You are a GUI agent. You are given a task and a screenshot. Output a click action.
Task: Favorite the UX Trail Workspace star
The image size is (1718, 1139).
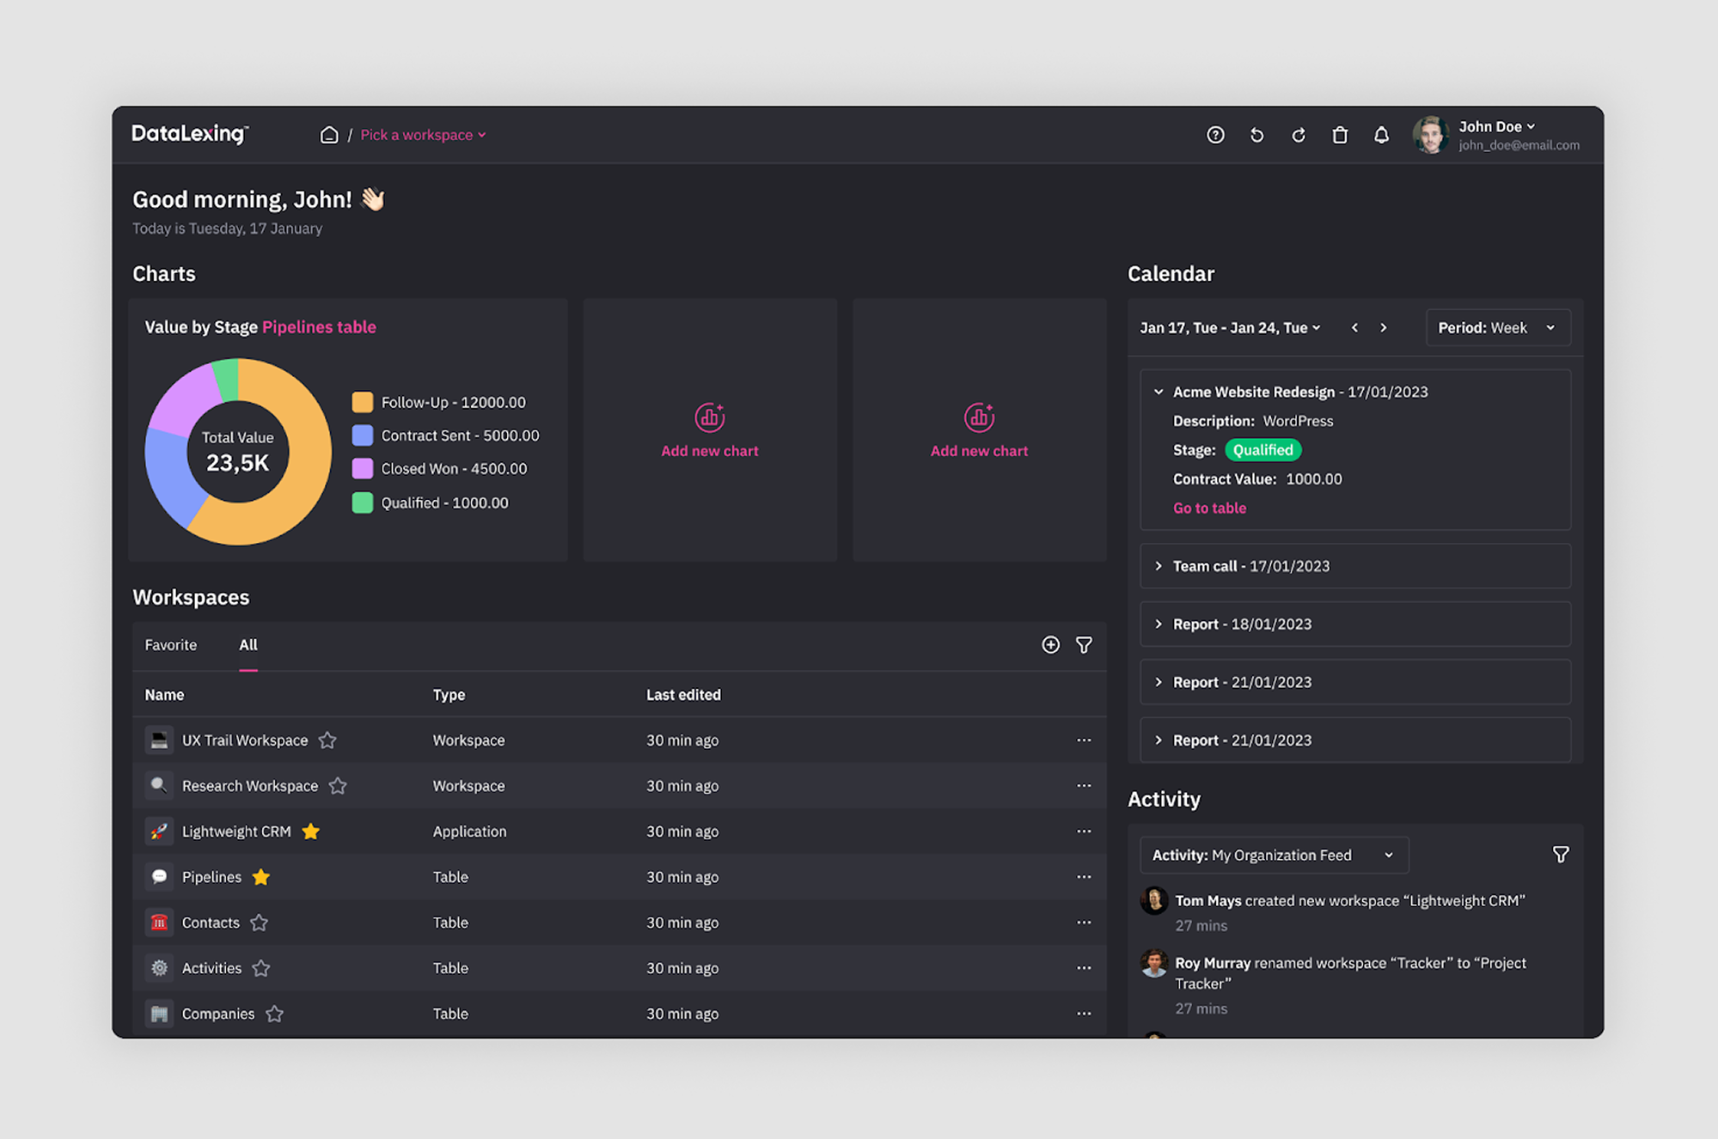point(327,740)
